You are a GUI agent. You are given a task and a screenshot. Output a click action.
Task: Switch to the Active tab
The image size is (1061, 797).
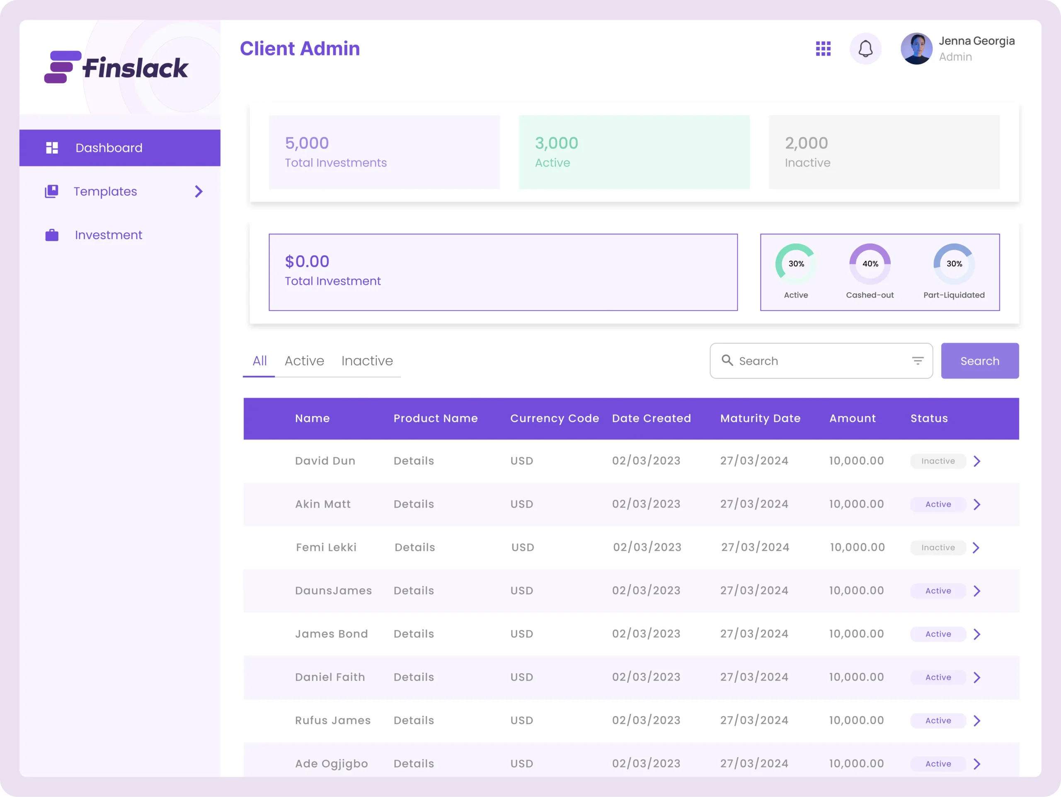click(304, 361)
